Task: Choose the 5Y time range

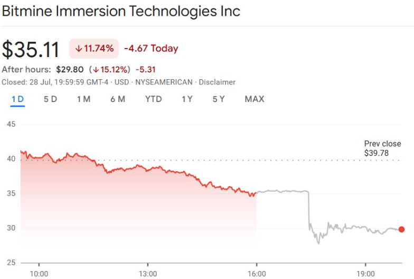Action: pyautogui.click(x=219, y=99)
